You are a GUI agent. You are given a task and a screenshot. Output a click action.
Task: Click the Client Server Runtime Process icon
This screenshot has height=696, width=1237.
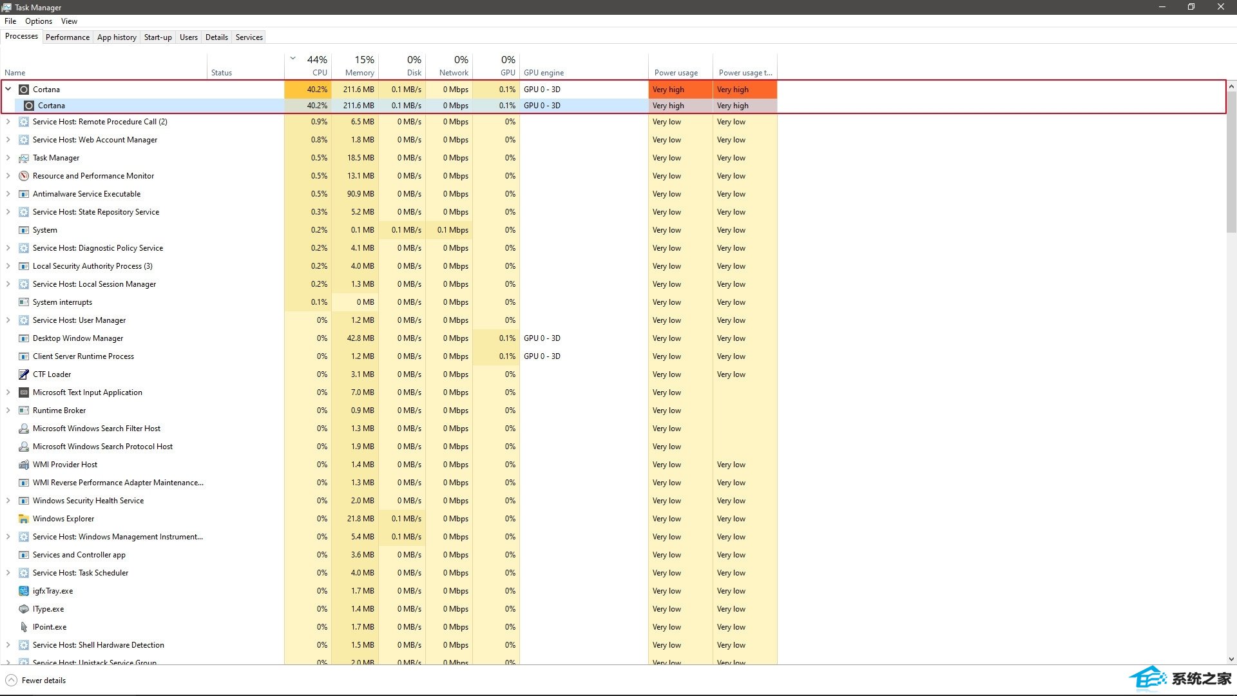[x=24, y=356]
